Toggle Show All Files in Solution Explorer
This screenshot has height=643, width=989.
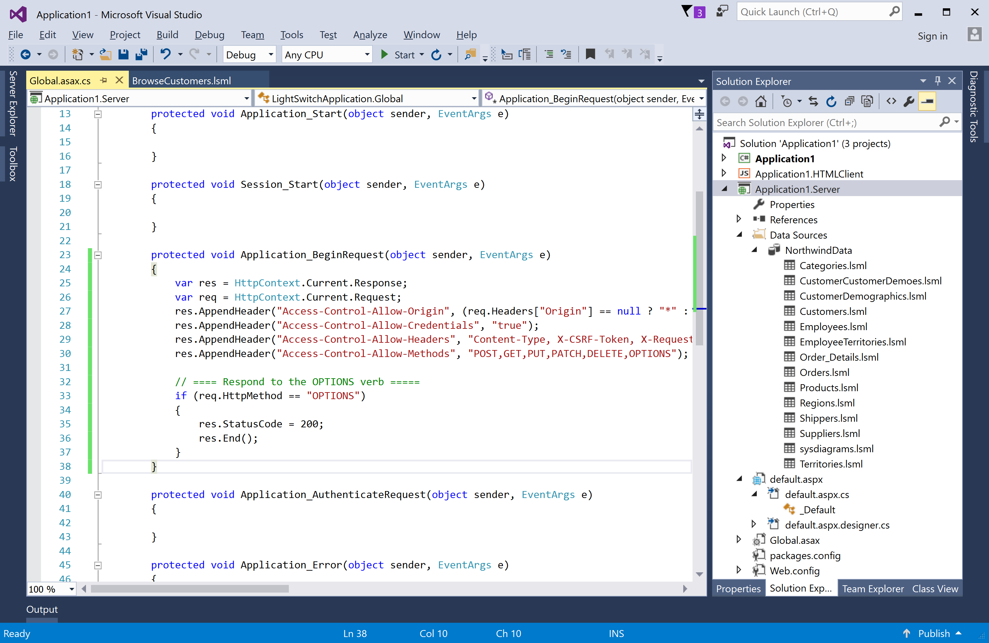click(x=867, y=101)
